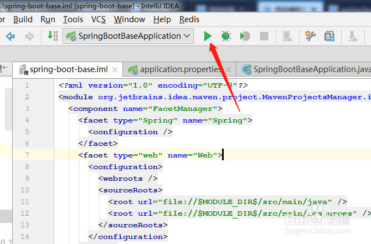Click the closing </sourceRoots> tag
Screen dimensions: 371x244
pos(133,225)
